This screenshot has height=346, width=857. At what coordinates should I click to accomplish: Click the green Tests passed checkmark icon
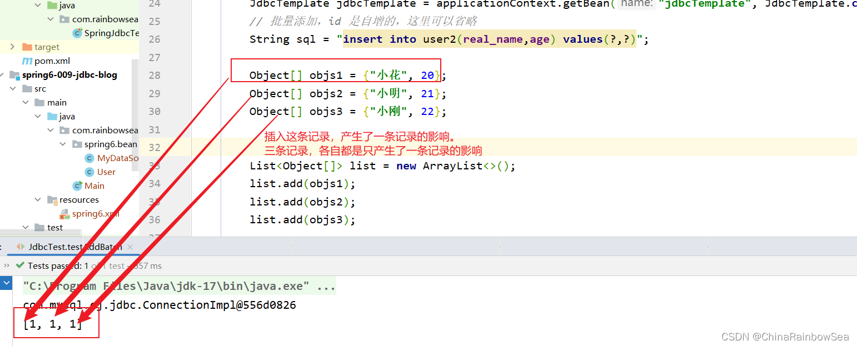(20, 266)
